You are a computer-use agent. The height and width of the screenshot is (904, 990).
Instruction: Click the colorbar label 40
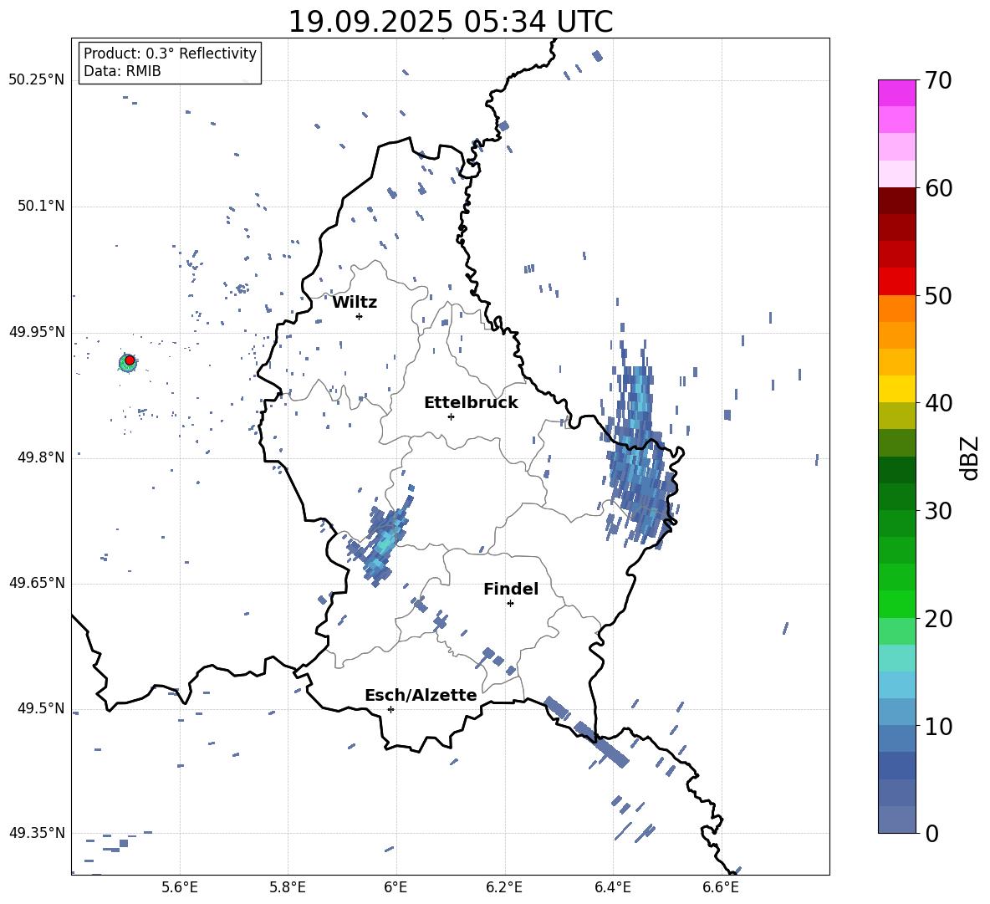[938, 403]
